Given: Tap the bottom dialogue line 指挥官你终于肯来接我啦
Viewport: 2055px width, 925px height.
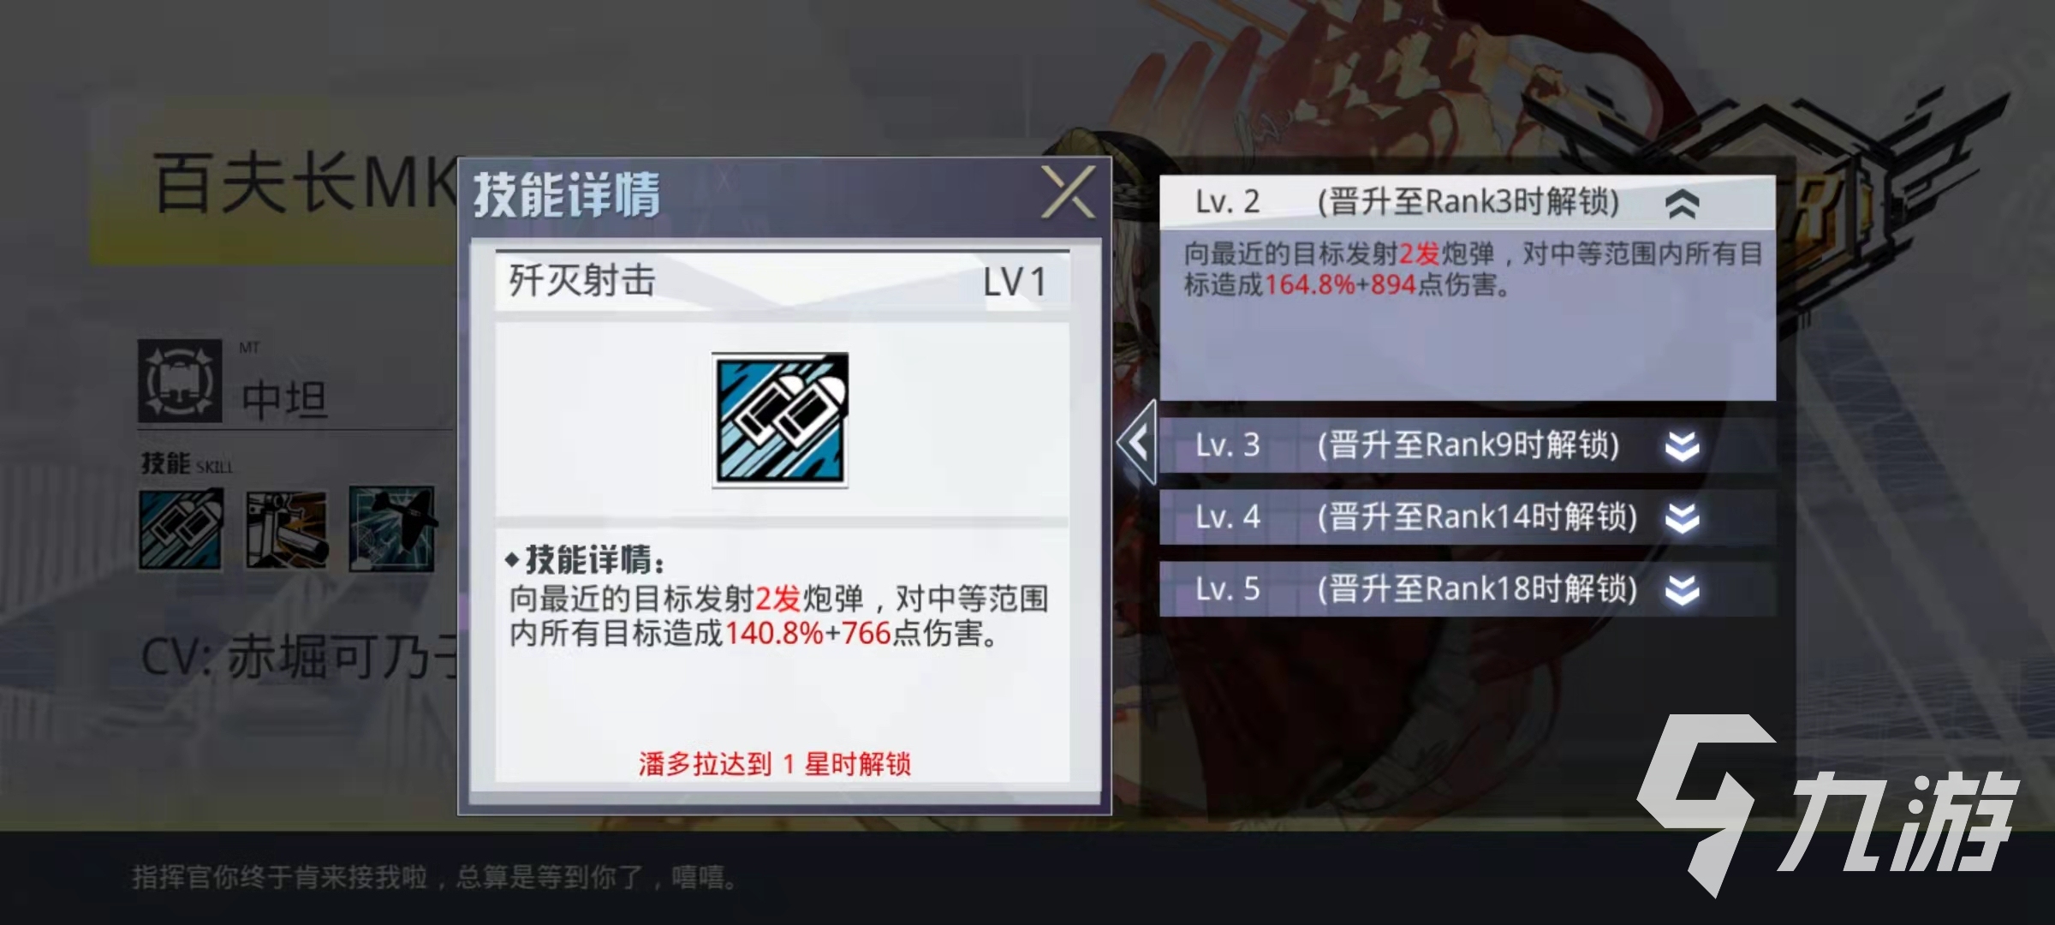Looking at the screenshot, I should (x=433, y=877).
